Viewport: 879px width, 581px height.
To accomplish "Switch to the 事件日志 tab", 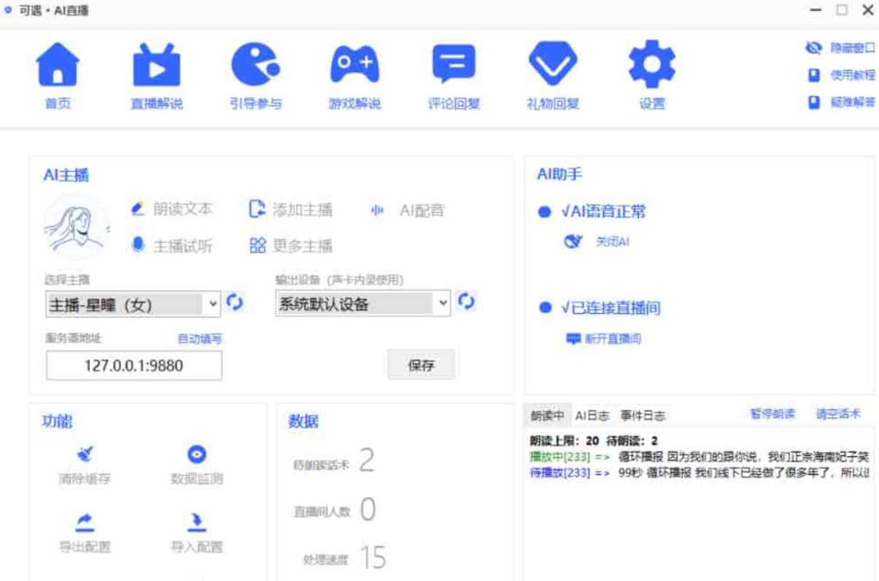I will [x=643, y=415].
